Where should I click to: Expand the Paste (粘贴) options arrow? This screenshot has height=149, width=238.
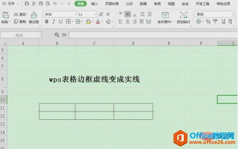(x=10, y=22)
